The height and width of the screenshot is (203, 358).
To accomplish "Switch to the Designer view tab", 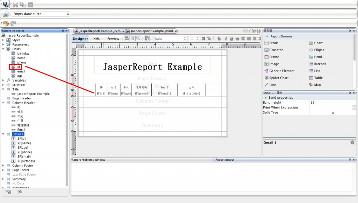I will pyautogui.click(x=80, y=38).
